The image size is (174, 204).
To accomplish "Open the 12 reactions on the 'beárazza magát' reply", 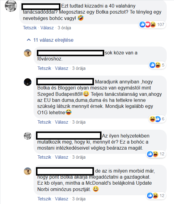I will 156,154.
